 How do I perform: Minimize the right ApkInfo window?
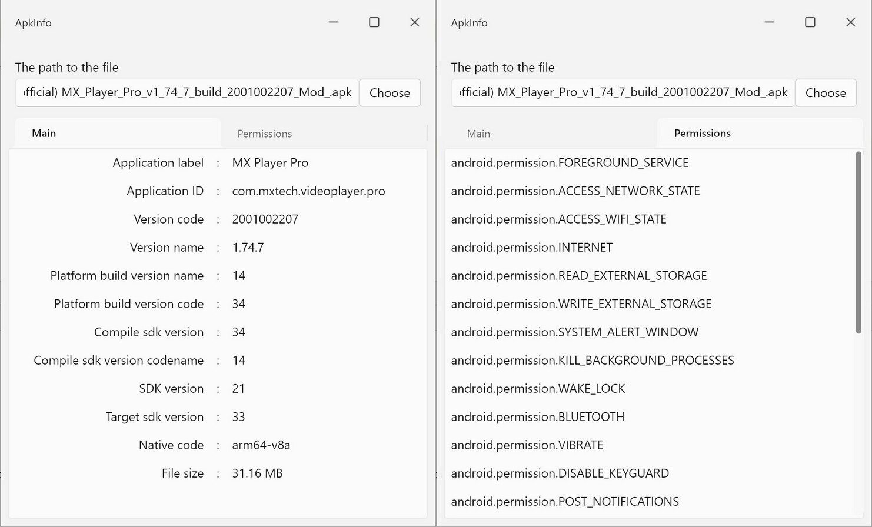(770, 22)
